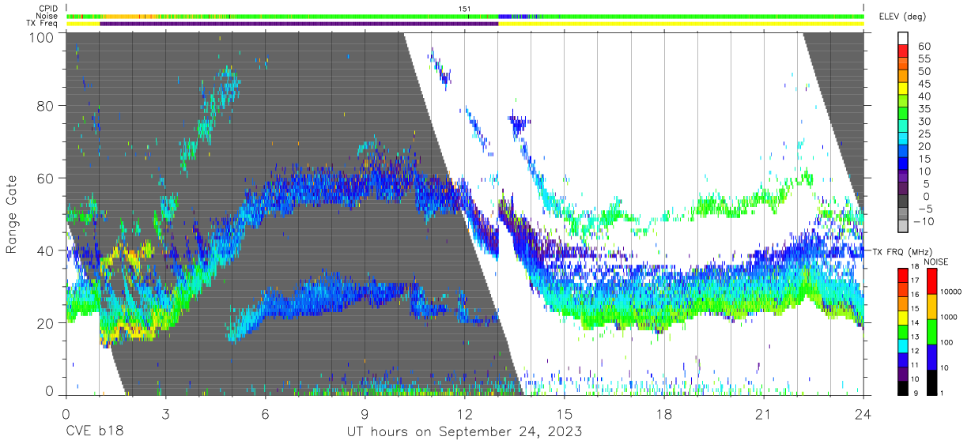Click blue section of Noise strip near 13 UT
Viewport: 971px width, 448px height.
coord(504,16)
